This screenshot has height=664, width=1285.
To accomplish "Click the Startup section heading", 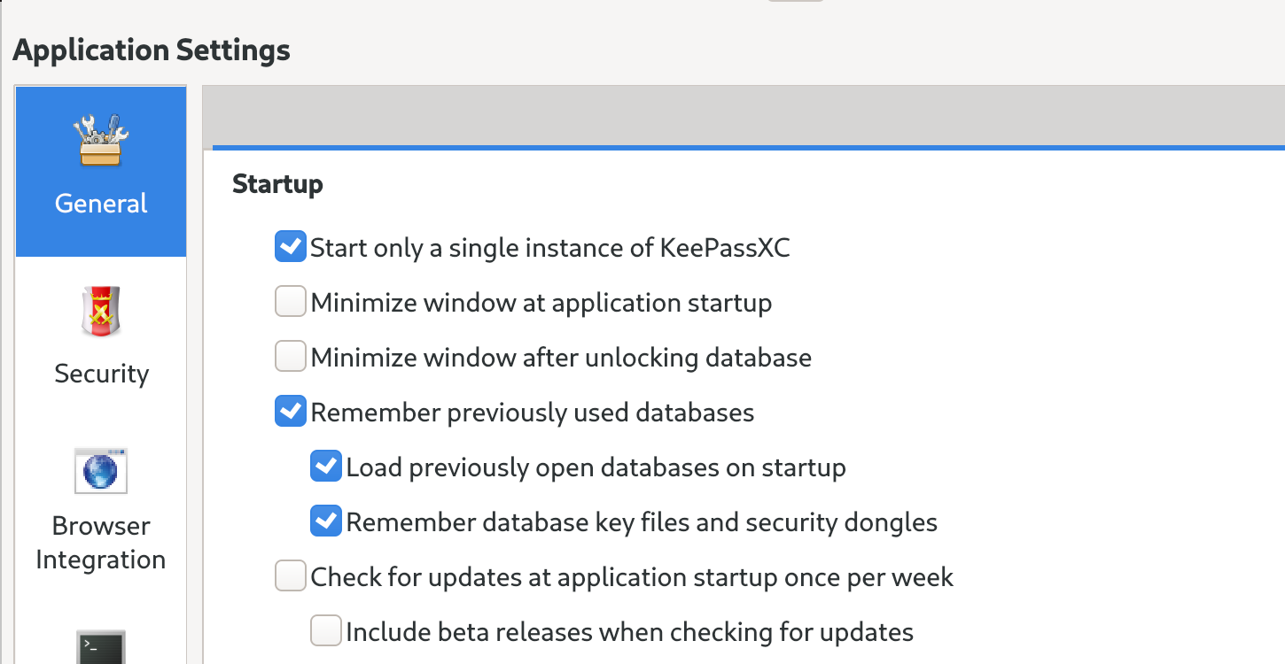I will 277,184.
